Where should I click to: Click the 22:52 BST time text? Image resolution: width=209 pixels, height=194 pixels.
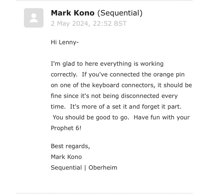click(x=109, y=23)
